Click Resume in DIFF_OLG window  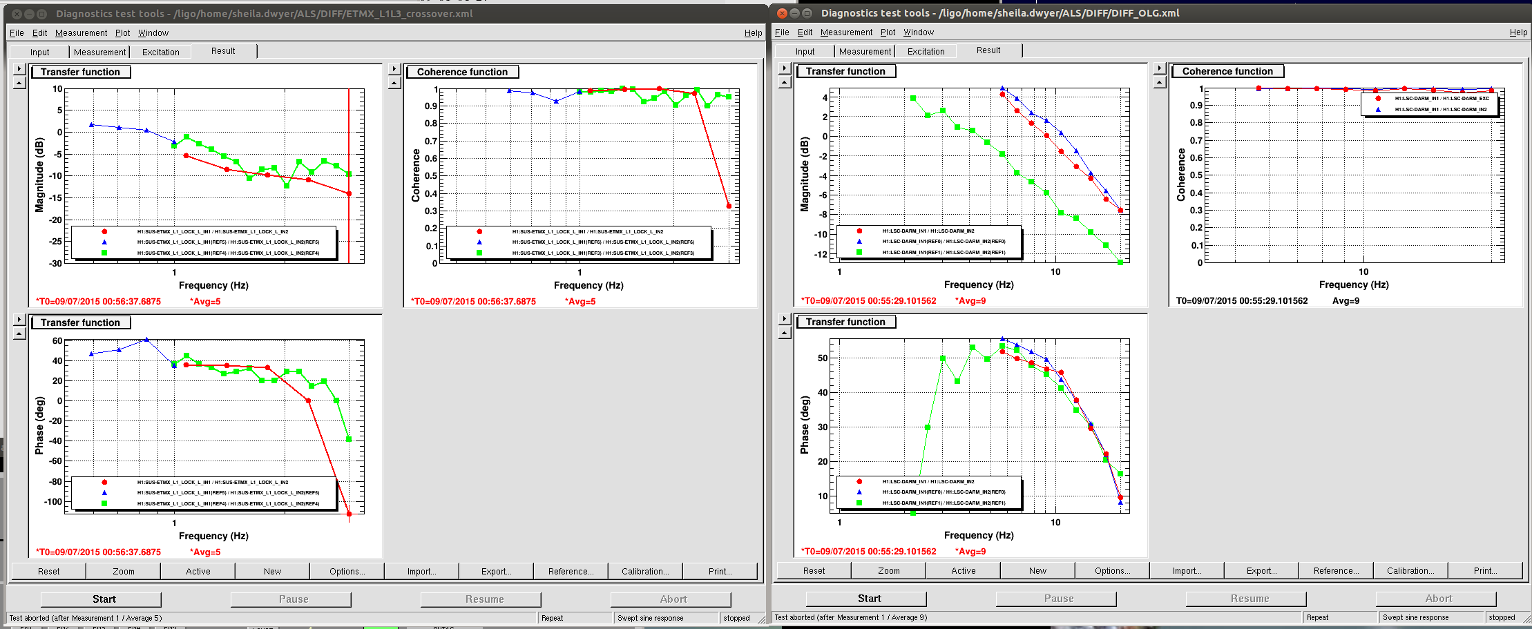tap(1246, 598)
